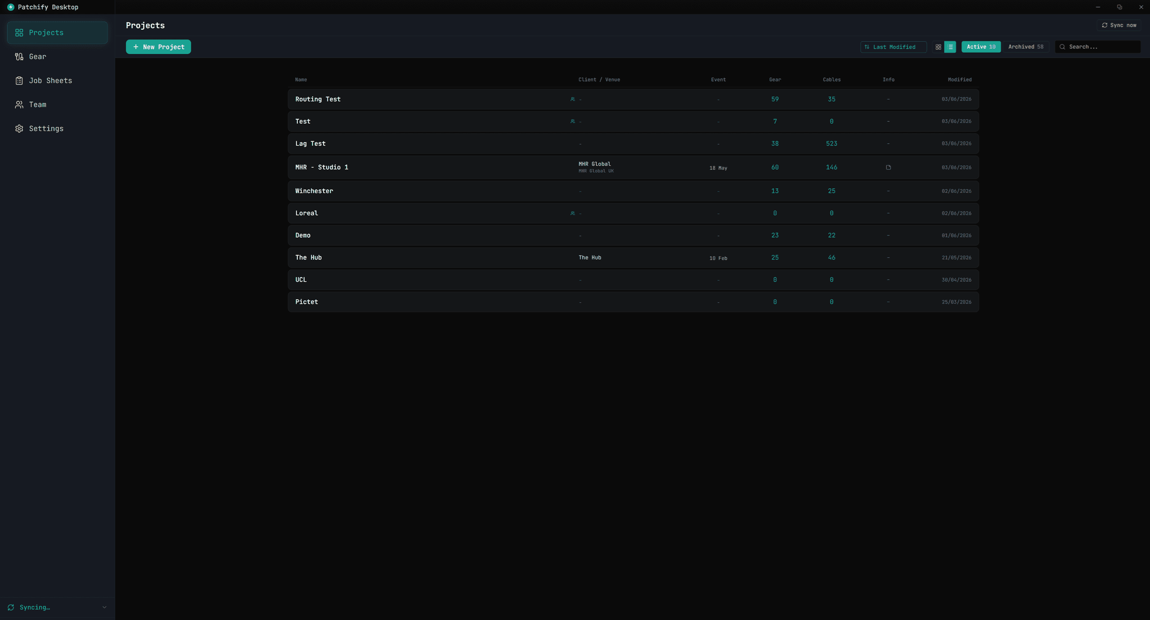Click shared team icon on Routing Test row
The image size is (1150, 620).
tap(572, 99)
